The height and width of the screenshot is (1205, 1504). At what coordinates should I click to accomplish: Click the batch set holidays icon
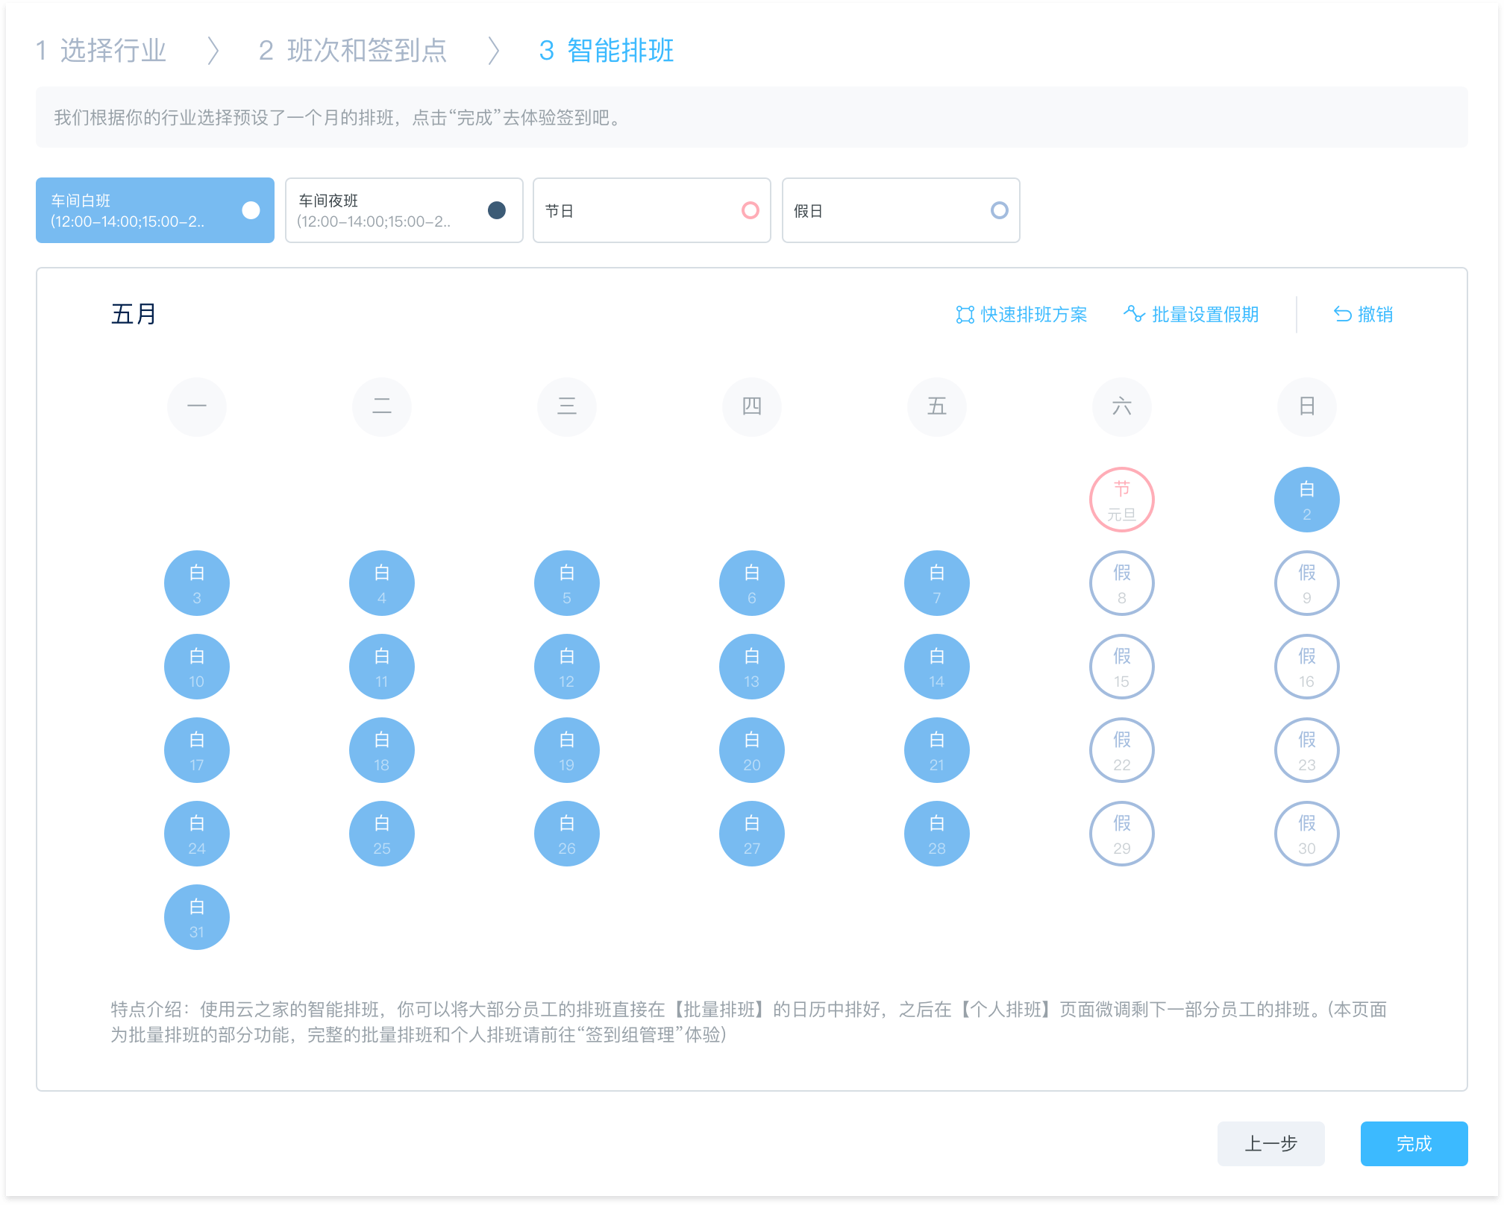(x=1133, y=314)
